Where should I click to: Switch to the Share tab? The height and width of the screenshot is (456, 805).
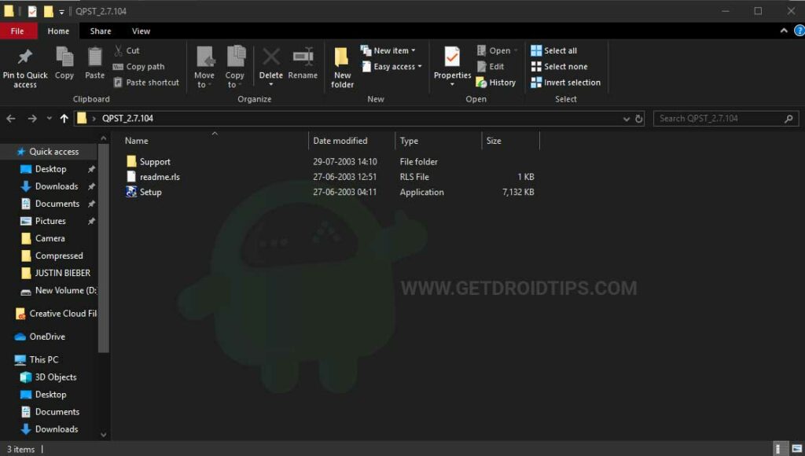(101, 31)
